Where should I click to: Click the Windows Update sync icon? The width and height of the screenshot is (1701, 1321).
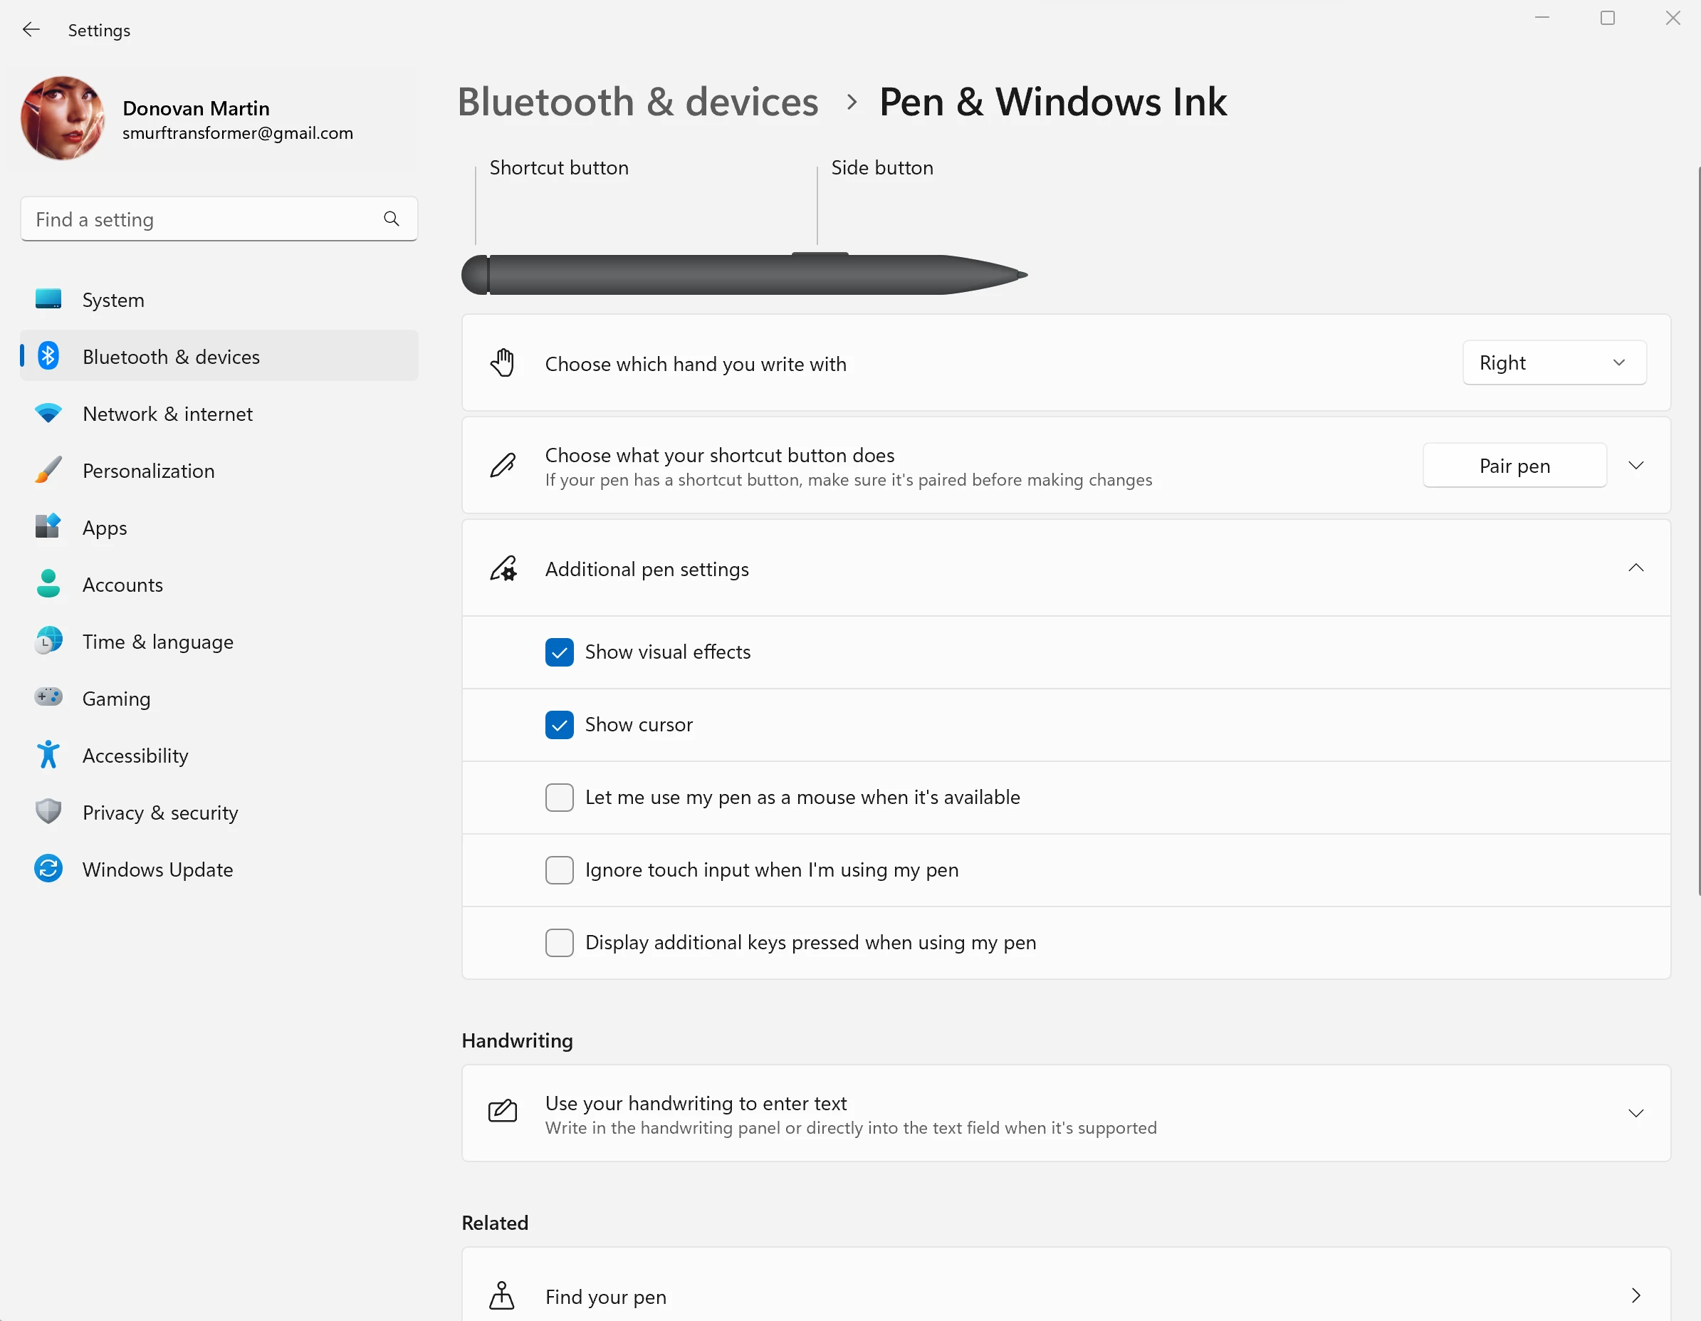48,869
